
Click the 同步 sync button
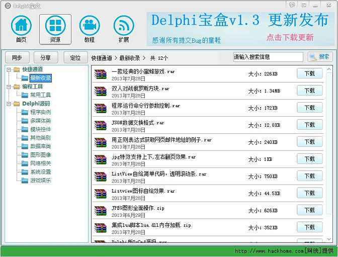coord(17,57)
